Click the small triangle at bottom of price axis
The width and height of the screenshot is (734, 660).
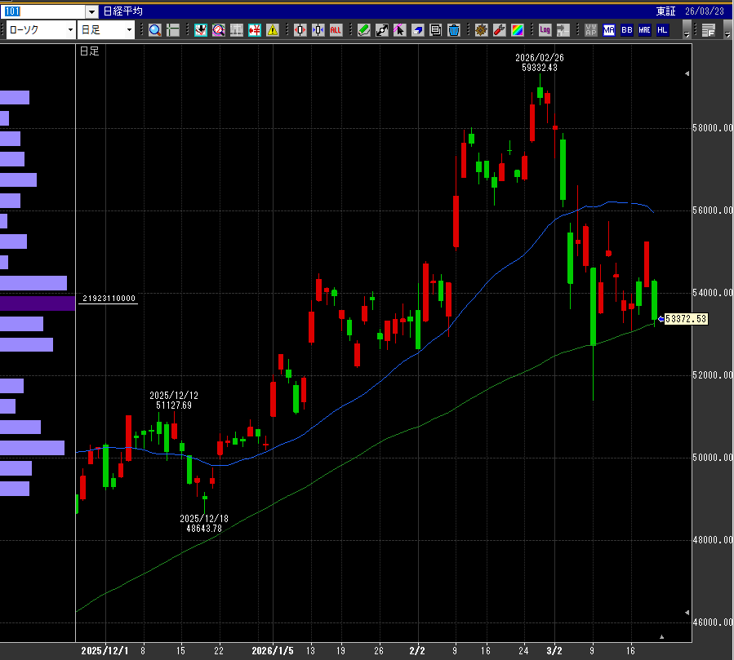coord(687,613)
